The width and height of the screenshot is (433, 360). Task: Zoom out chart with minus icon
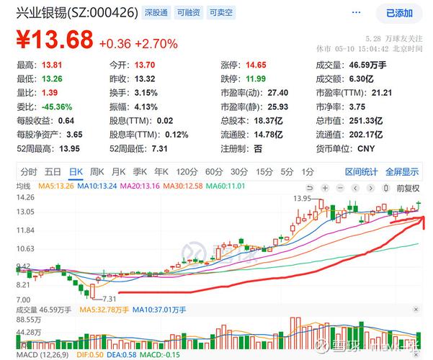[x=340, y=189]
